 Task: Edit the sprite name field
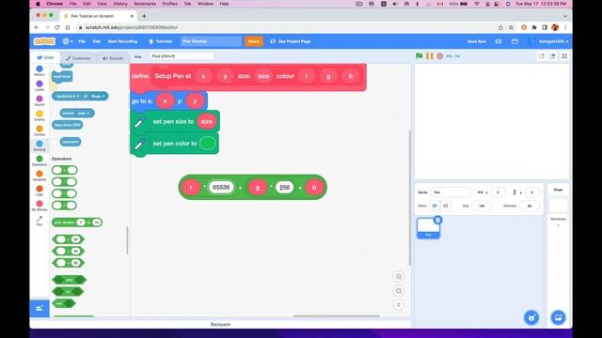point(451,192)
